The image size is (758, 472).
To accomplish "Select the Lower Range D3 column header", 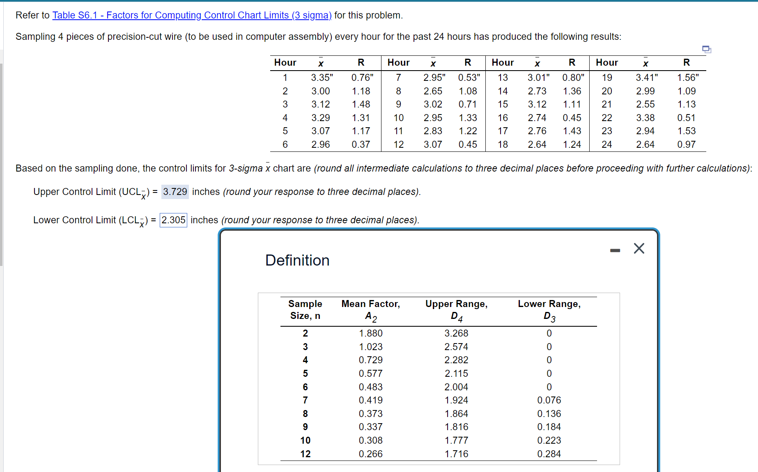I will [x=549, y=310].
